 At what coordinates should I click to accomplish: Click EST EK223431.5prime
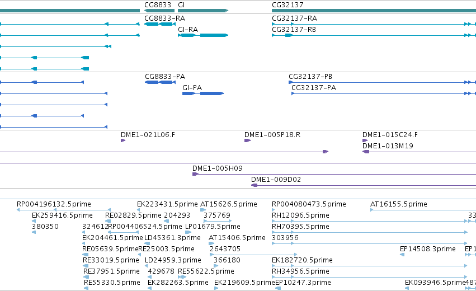point(167,204)
